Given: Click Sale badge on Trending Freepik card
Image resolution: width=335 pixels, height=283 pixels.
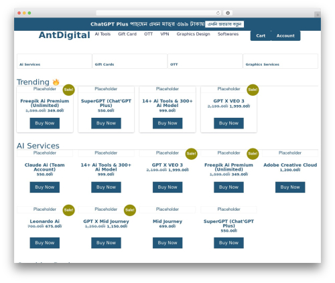Looking at the screenshot, I should pyautogui.click(x=68, y=90).
